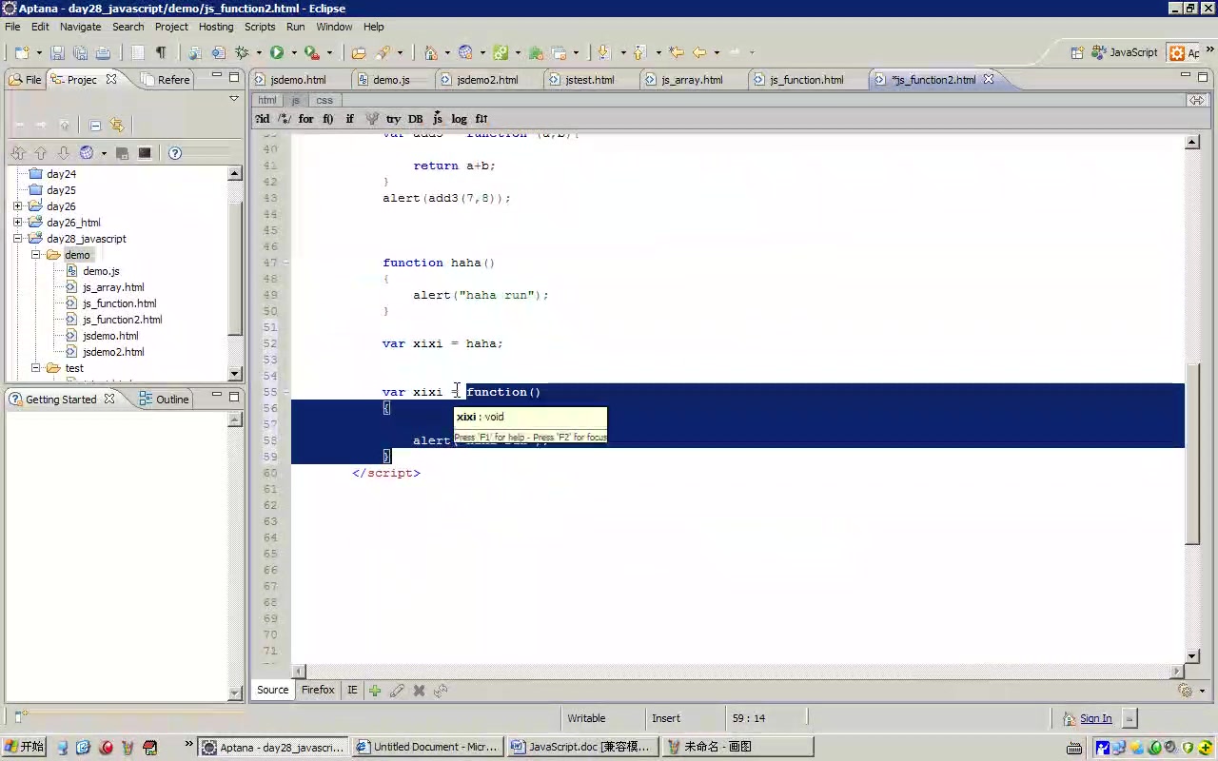Viewport: 1218px width, 761px height.
Task: Open the dropdown beside the main toolbar globe icon
Action: click(x=482, y=53)
